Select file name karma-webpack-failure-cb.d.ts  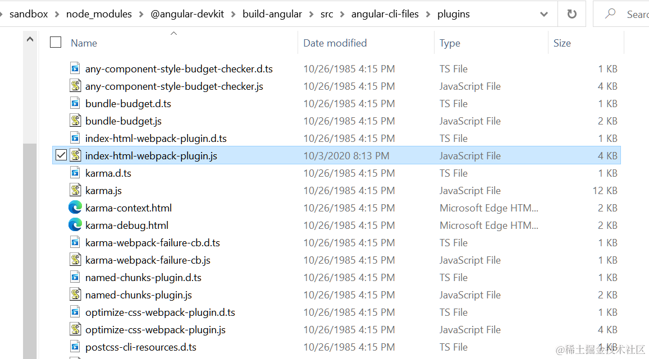(x=152, y=242)
